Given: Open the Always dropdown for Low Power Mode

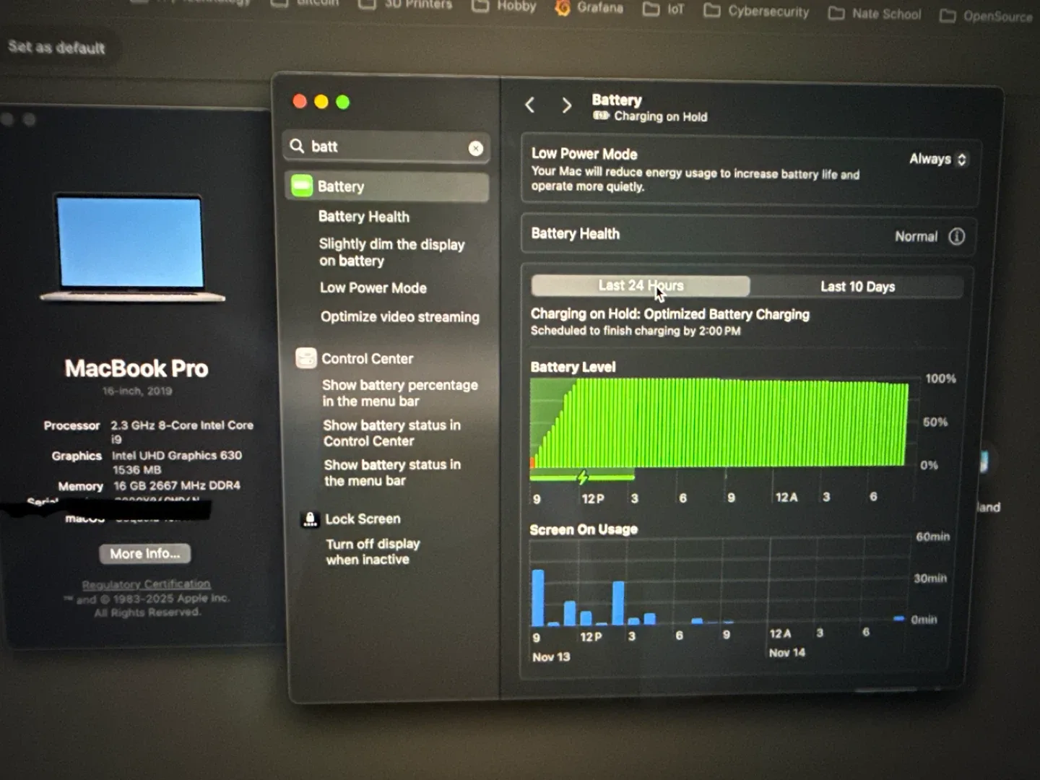Looking at the screenshot, I should point(937,159).
